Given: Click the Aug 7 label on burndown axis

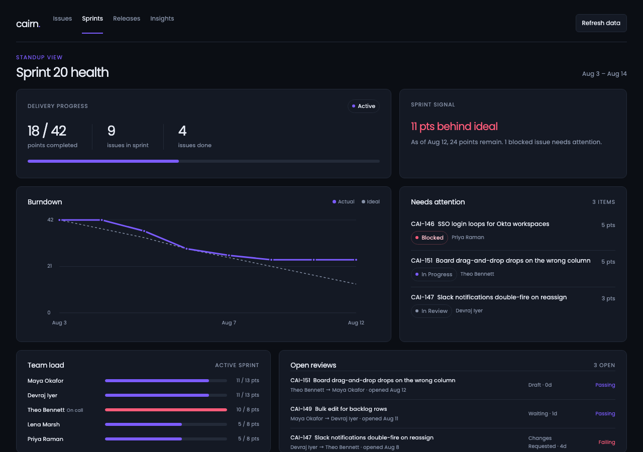Looking at the screenshot, I should pos(229,323).
